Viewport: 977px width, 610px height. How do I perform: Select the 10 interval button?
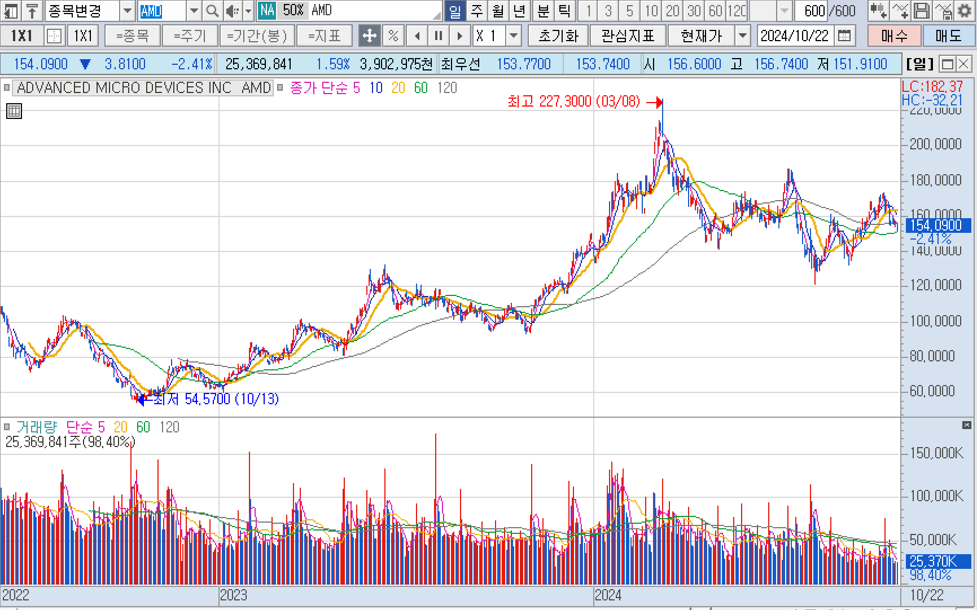(x=651, y=11)
